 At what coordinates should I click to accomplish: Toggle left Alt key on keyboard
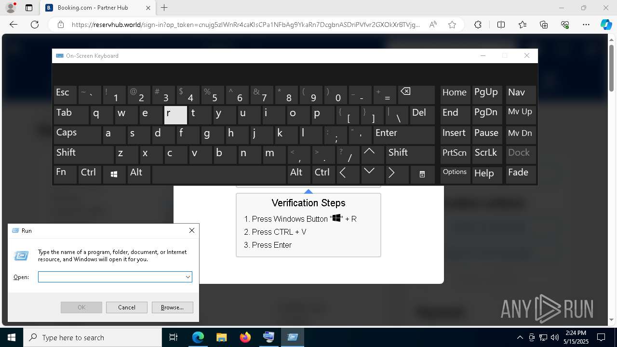[139, 174]
